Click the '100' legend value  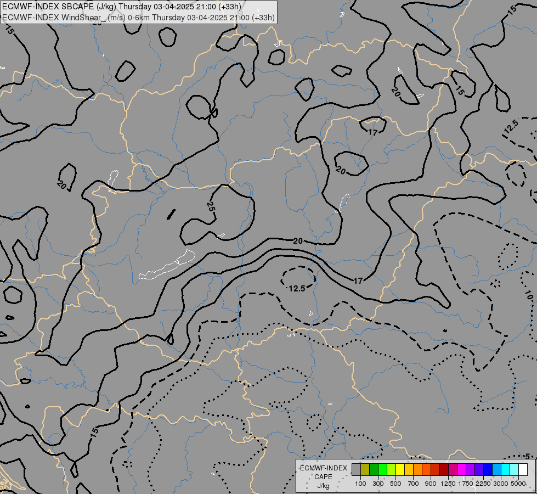click(x=360, y=484)
